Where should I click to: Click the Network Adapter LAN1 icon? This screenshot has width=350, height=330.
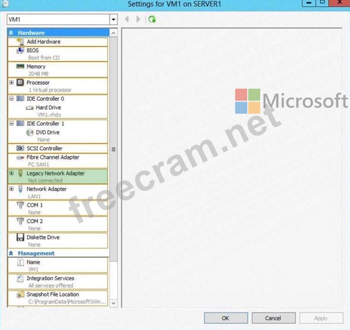coord(20,189)
